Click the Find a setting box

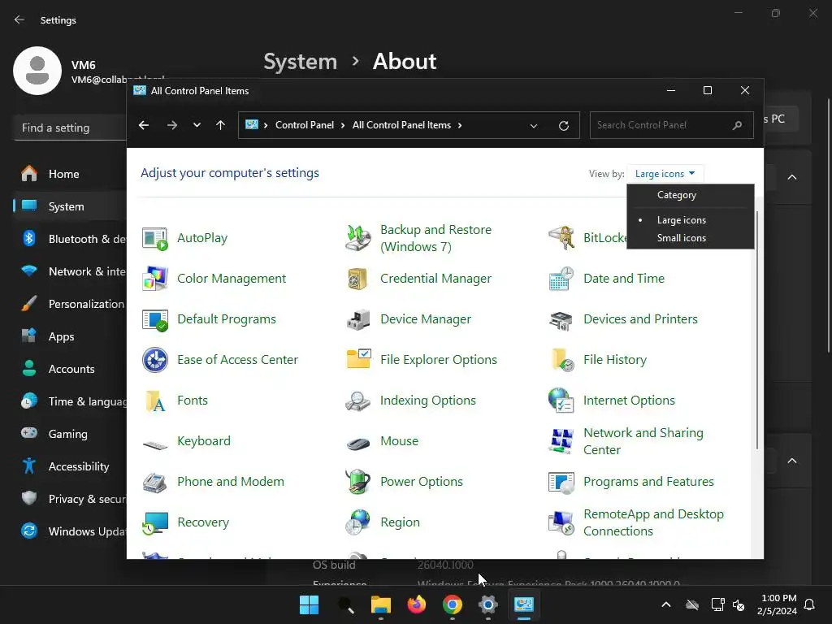70,128
